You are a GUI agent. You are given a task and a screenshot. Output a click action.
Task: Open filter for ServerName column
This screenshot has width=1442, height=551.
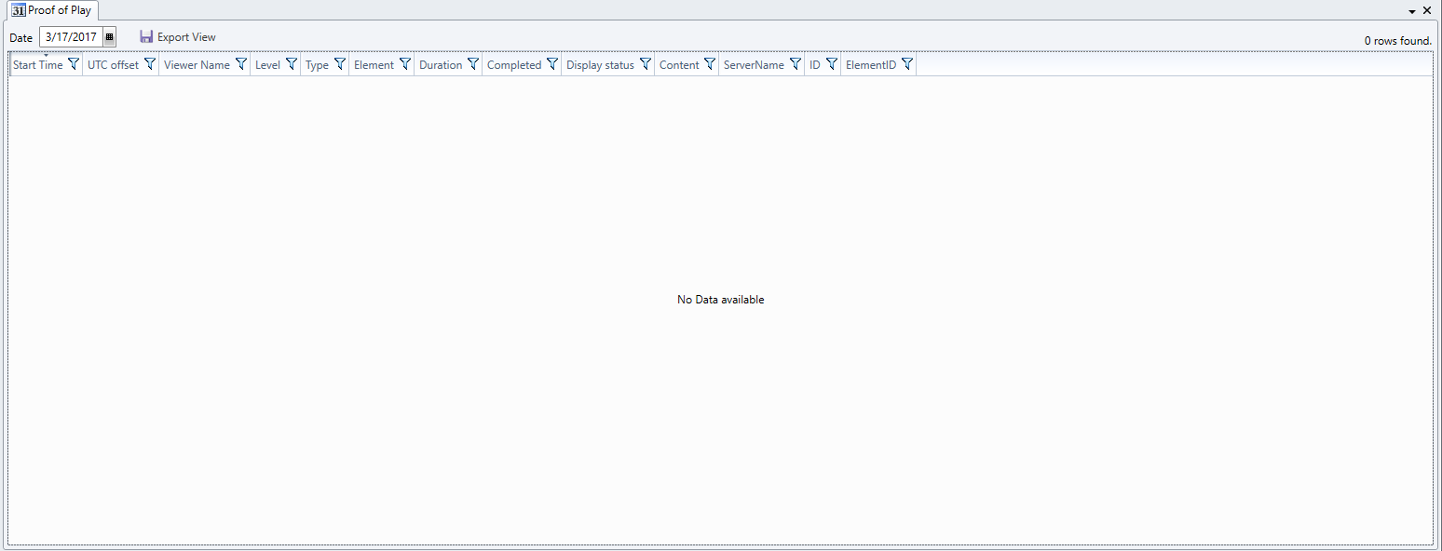[x=796, y=64]
